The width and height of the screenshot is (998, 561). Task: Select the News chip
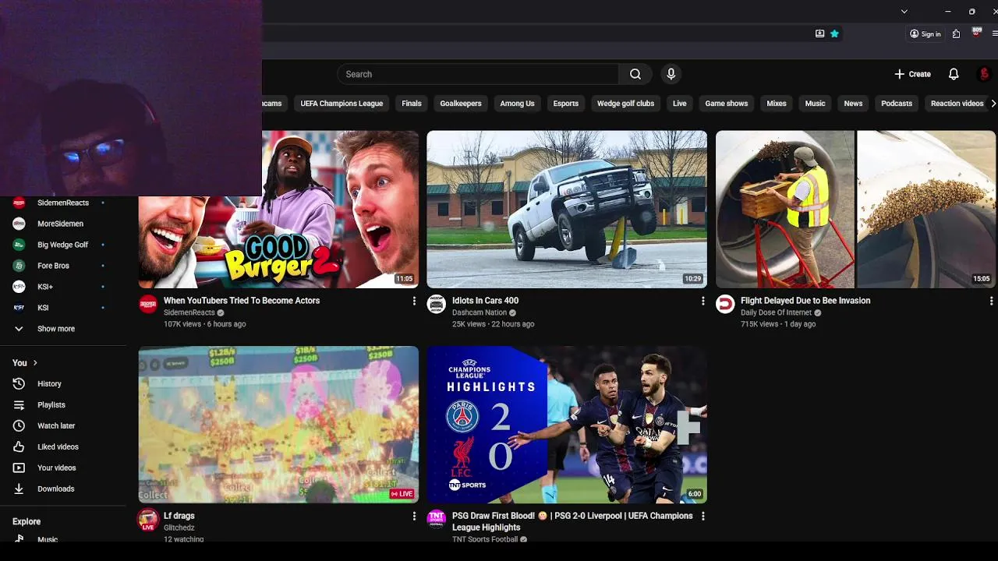pos(853,103)
